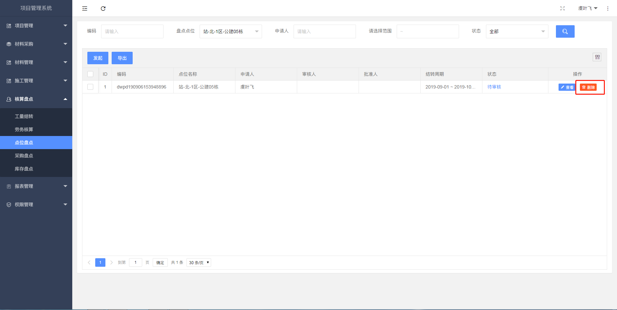This screenshot has height=310, width=617.
Task: Click the 导出 export button
Action: [x=122, y=58]
